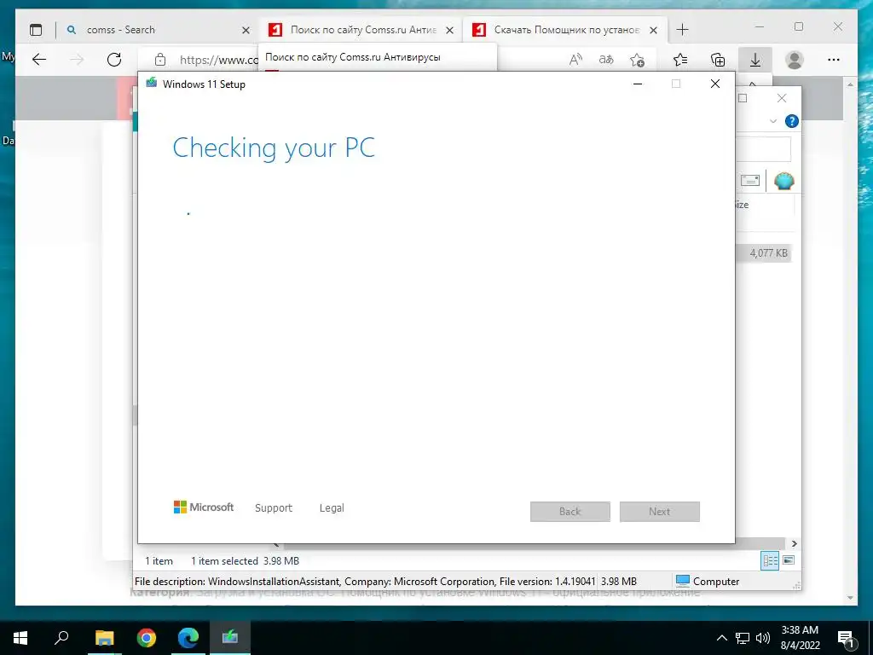The height and width of the screenshot is (655, 873).
Task: Minimize the Windows 11 Setup window
Action: (638, 84)
